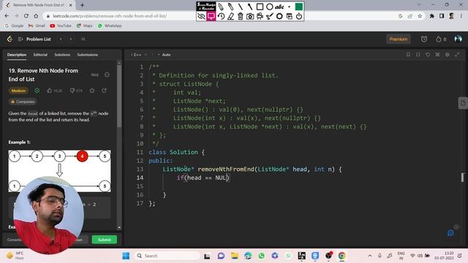468x263 pixels.
Task: Click the bookmark icon in editor toolbar
Action: coord(408,55)
